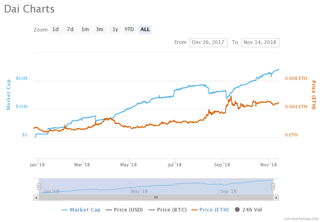The width and height of the screenshot is (323, 222).
Task: Click the Nov '18 x-axis label
Action: pyautogui.click(x=268, y=165)
